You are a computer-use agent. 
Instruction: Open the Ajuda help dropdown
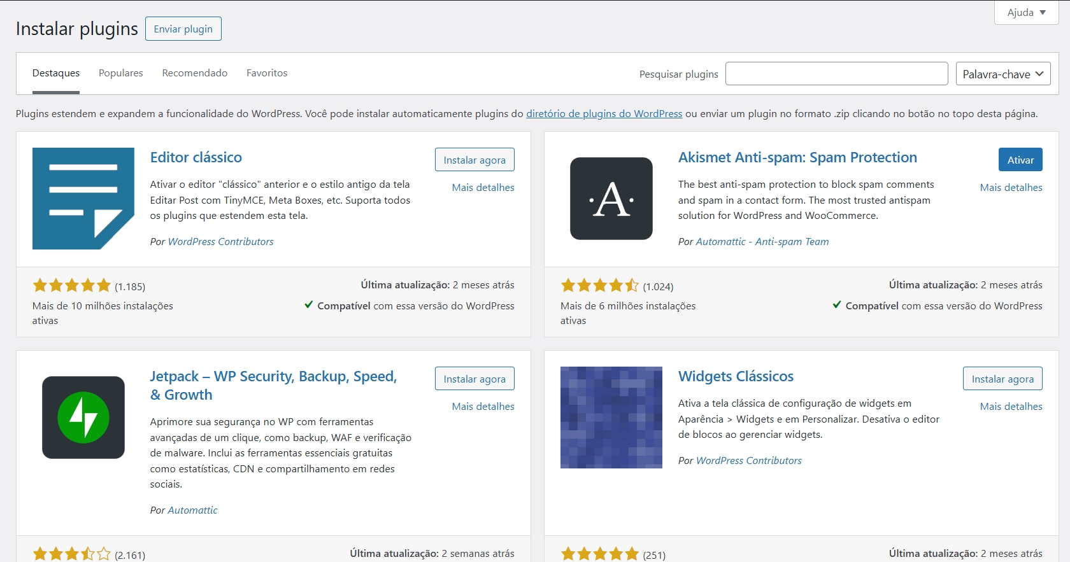(1026, 13)
